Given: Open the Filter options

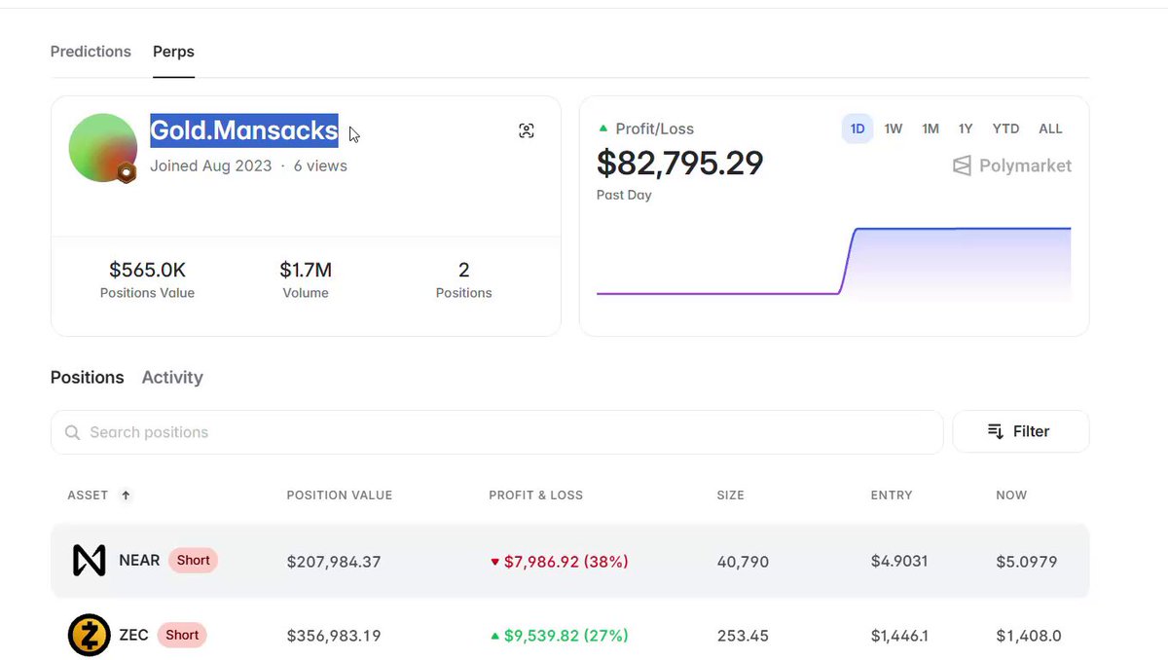Looking at the screenshot, I should [x=1020, y=431].
